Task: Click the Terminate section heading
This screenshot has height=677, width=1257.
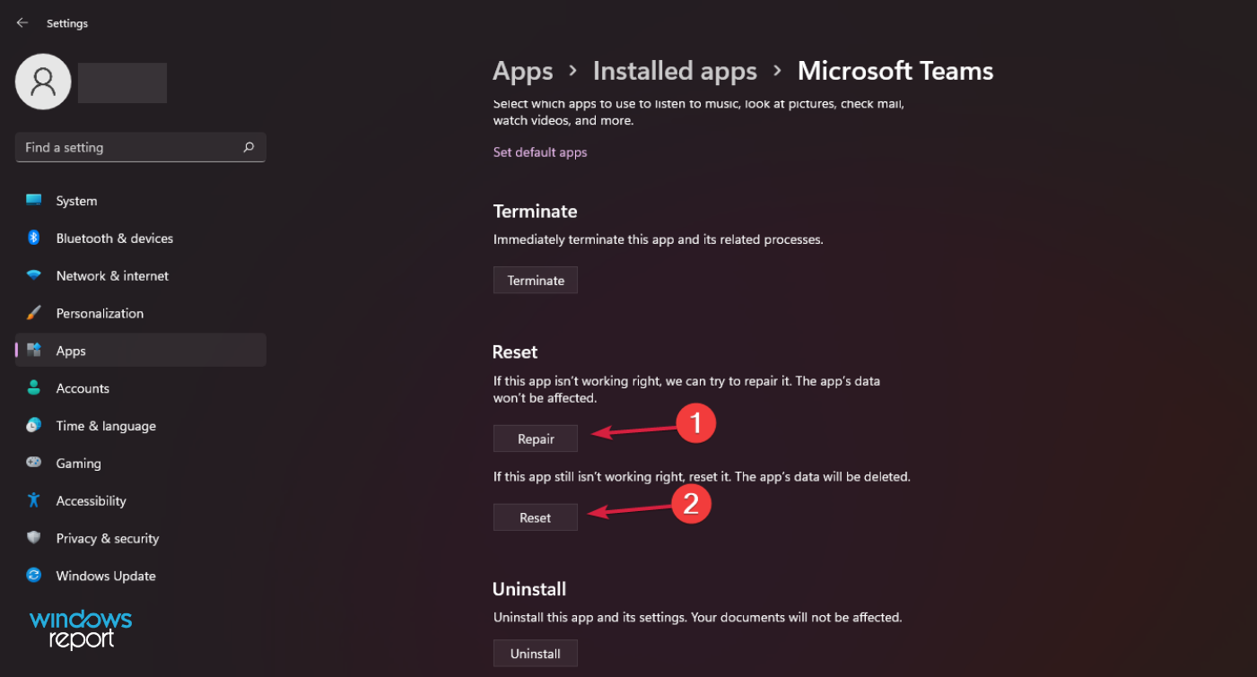Action: click(x=535, y=212)
